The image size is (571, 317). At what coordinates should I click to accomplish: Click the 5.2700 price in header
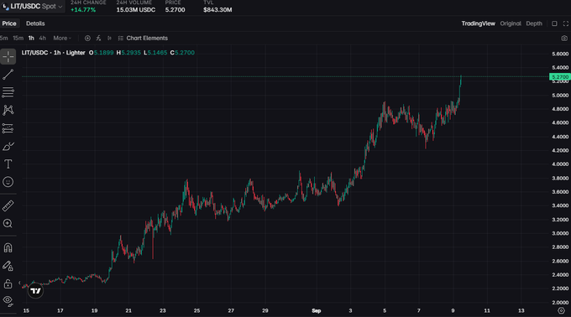pos(175,10)
